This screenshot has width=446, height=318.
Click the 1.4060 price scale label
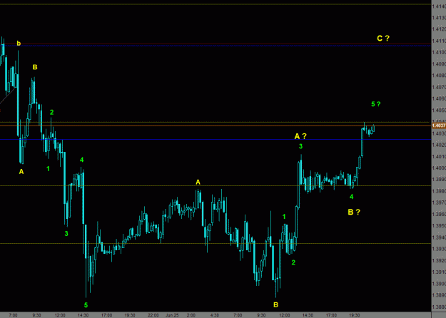pyautogui.click(x=439, y=98)
